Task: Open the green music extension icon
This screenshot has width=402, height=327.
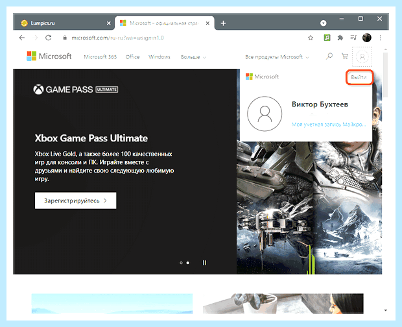Action: click(327, 38)
